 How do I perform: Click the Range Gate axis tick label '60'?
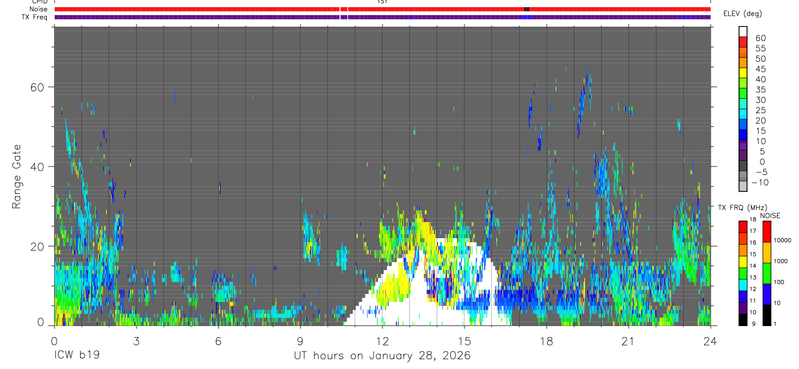38,87
